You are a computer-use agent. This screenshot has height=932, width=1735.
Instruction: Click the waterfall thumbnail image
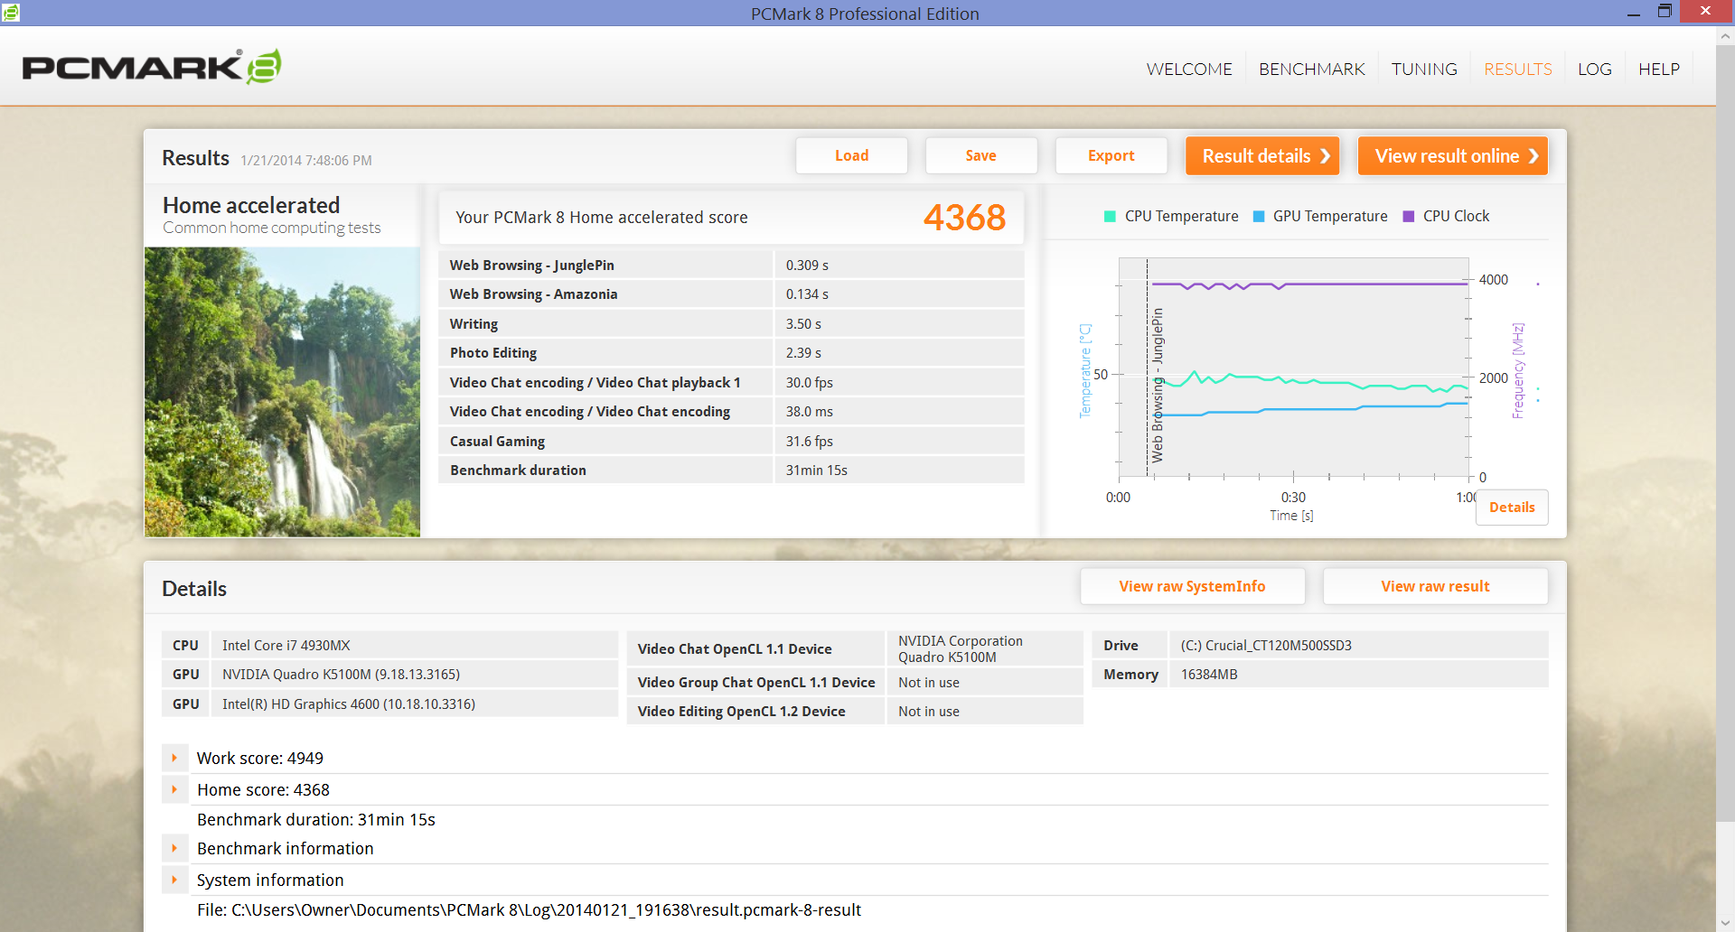pos(282,392)
